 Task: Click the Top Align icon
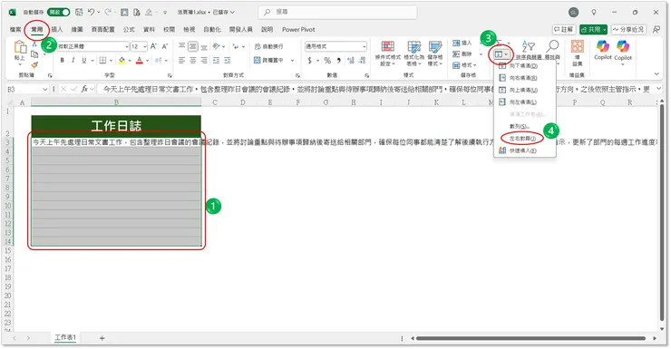[182, 45]
